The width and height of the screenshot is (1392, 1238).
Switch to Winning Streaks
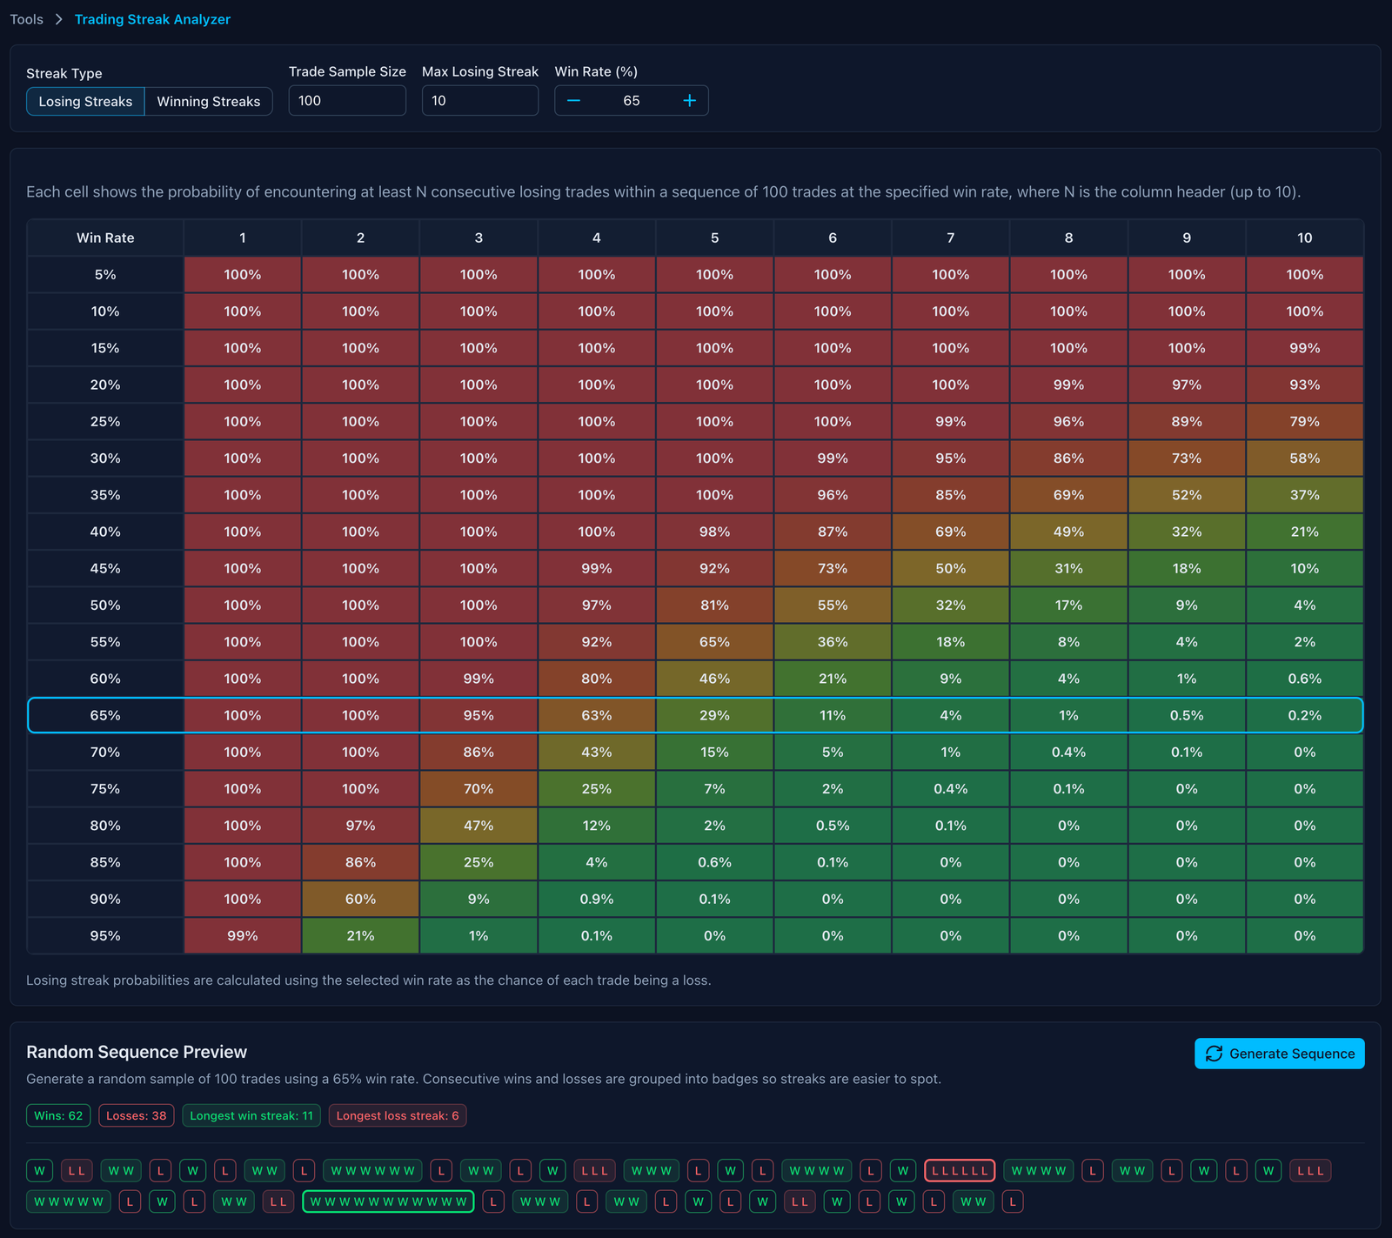[x=209, y=102]
